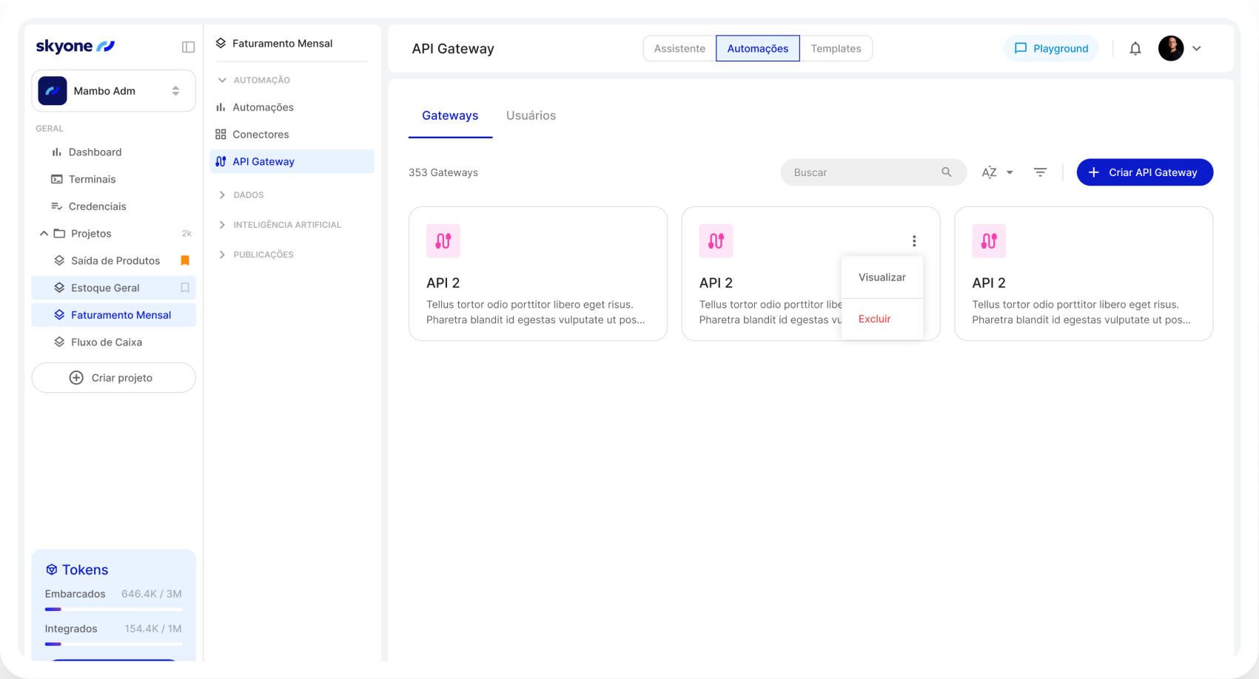
Task: Click the Excluir option in context menu
Action: (x=874, y=319)
